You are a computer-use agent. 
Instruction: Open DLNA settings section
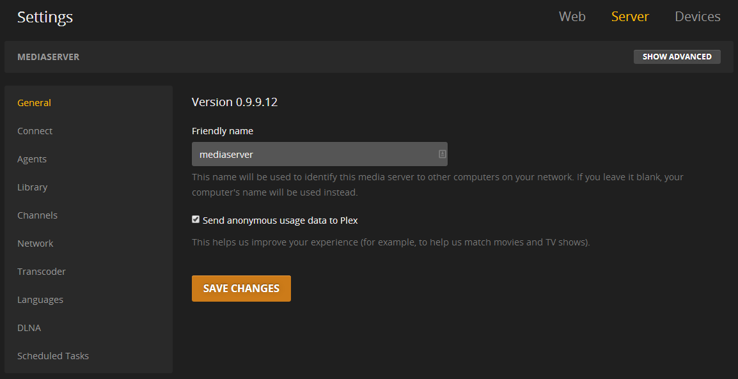click(29, 328)
